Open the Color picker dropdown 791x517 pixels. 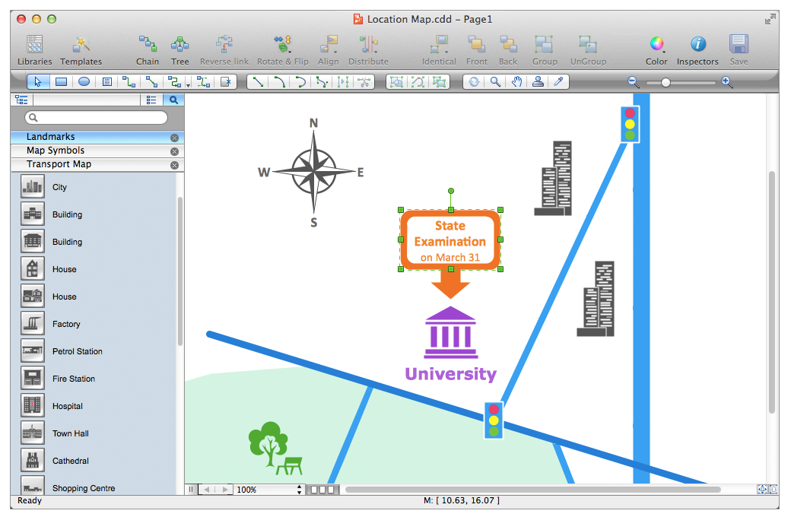click(x=656, y=49)
